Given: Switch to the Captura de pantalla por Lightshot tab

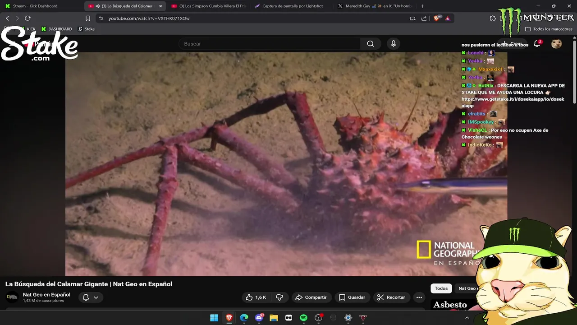Looking at the screenshot, I should pyautogui.click(x=292, y=6).
